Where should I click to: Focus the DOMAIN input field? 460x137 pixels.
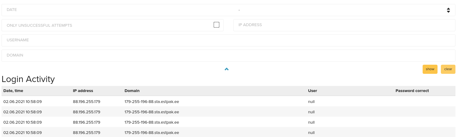point(228,56)
